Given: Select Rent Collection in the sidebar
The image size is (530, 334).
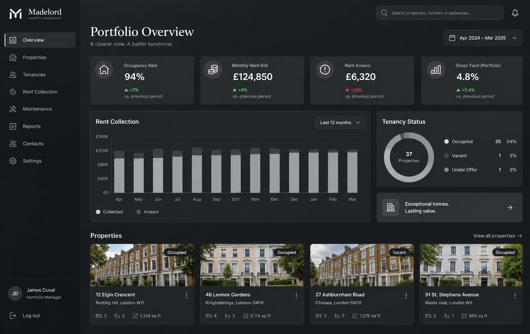Looking at the screenshot, I should pyautogui.click(x=40, y=92).
